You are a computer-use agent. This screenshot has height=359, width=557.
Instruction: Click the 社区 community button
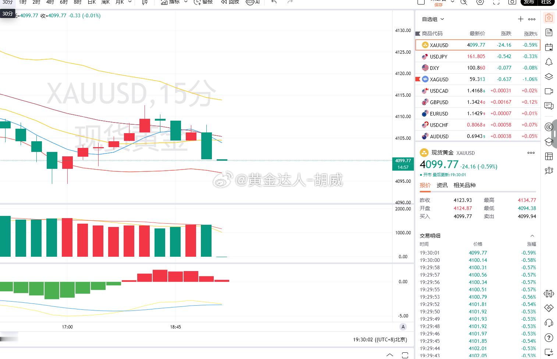546,2
